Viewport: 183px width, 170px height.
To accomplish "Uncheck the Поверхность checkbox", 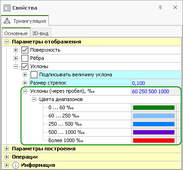I will (x=25, y=50).
